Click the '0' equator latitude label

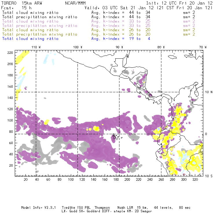206,134
